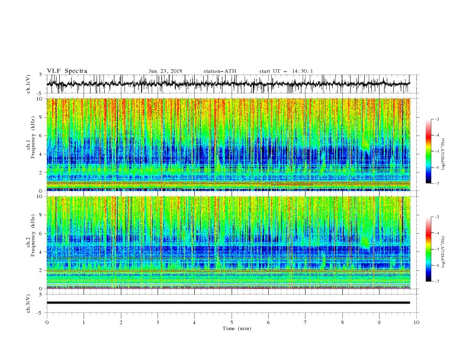Screen dimensions: 469x362
Task: Click the ch.3 flat black waveform trace
Action: 228,303
